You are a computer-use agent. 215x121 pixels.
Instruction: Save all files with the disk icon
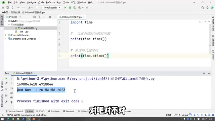(x=7, y=7)
